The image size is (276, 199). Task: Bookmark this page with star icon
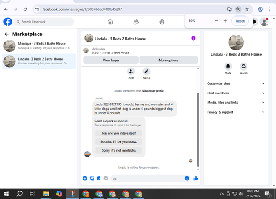click(x=247, y=9)
